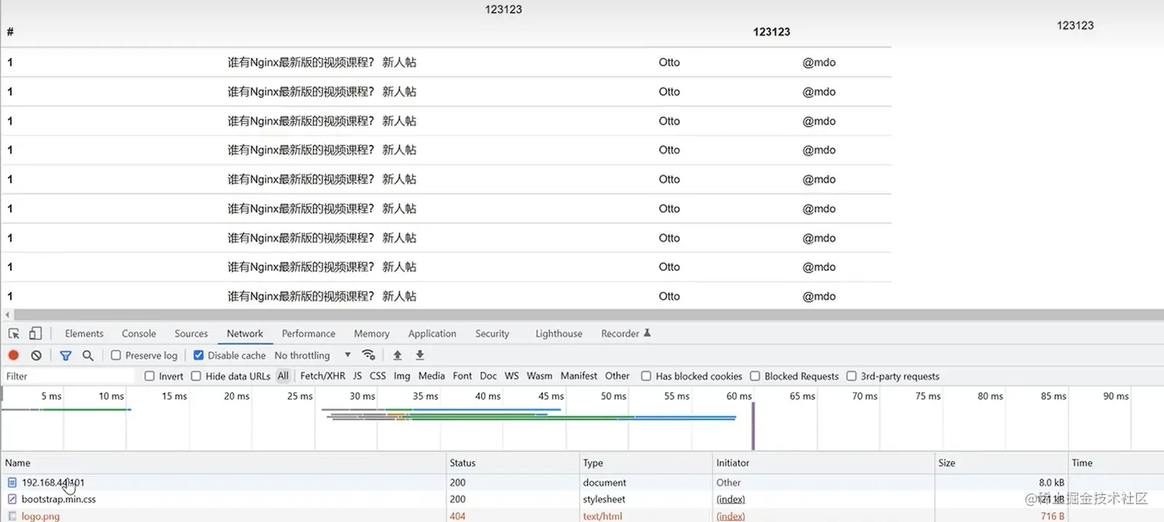Filter requests by WS

pos(512,376)
